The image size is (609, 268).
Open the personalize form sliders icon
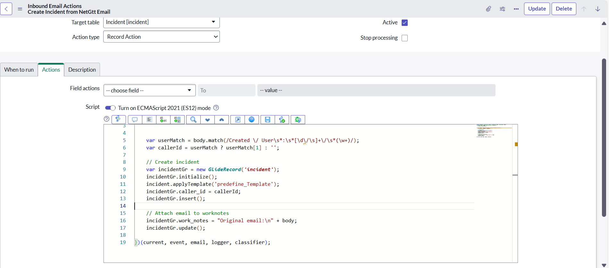pos(502,9)
